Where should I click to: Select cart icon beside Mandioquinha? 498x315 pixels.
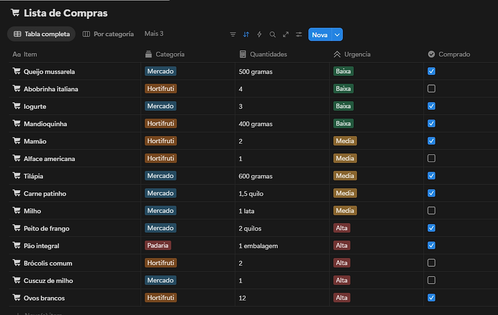pos(17,123)
